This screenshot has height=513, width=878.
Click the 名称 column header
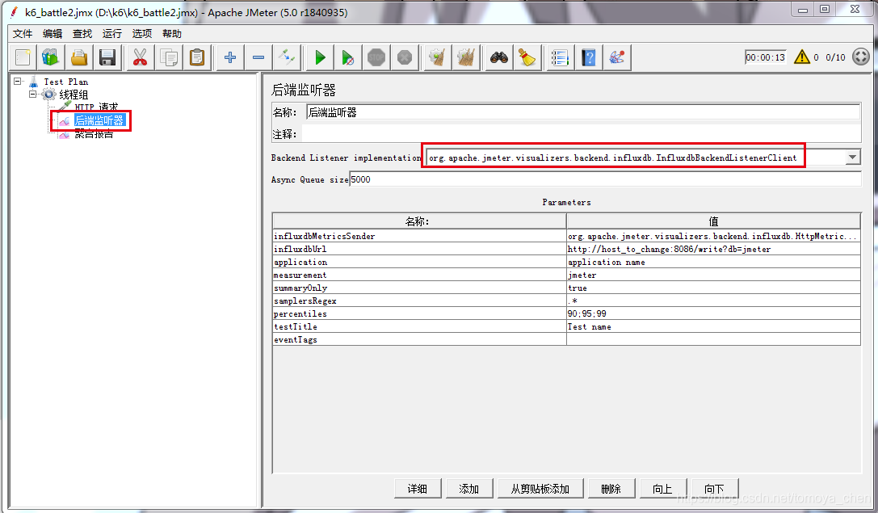(419, 221)
